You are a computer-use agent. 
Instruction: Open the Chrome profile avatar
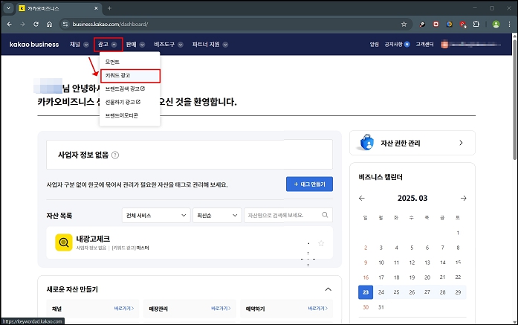click(x=496, y=24)
